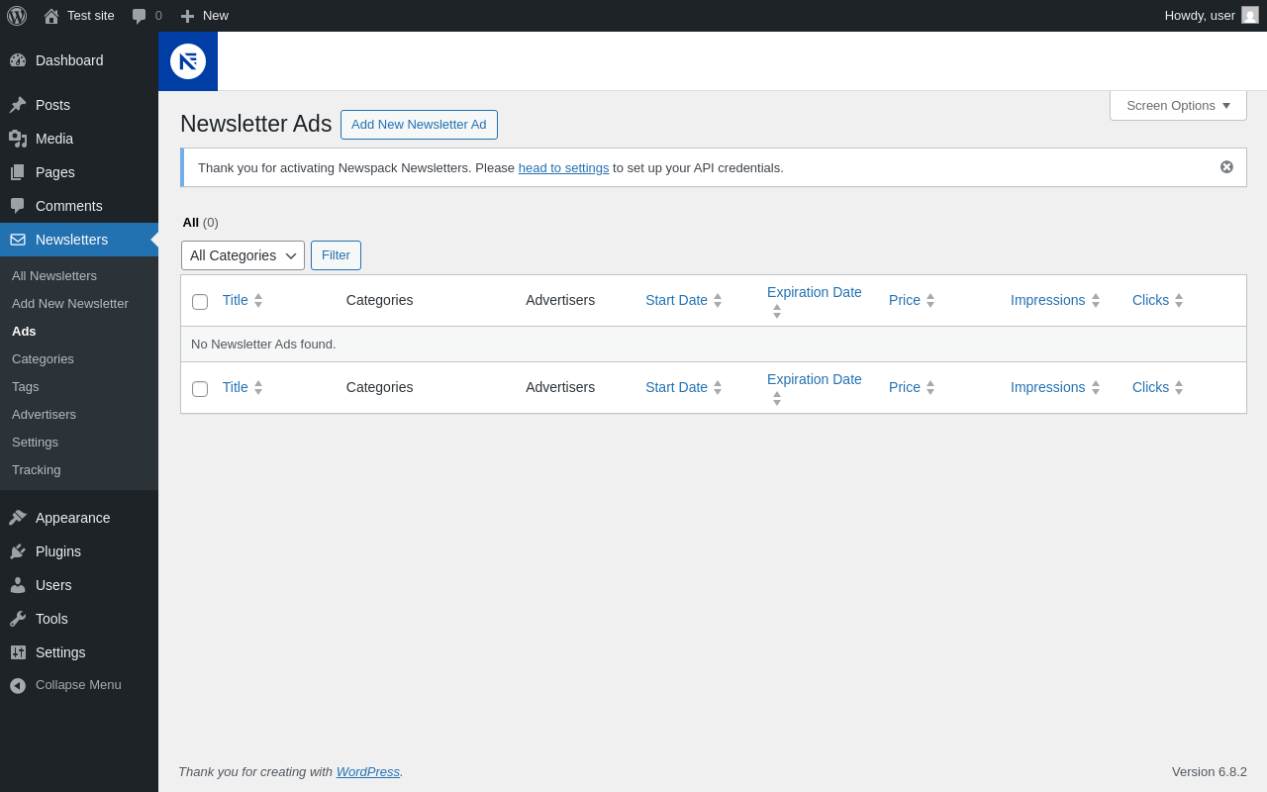The width and height of the screenshot is (1267, 792).
Task: Click Add New Newsletter Ad button
Action: point(419,125)
